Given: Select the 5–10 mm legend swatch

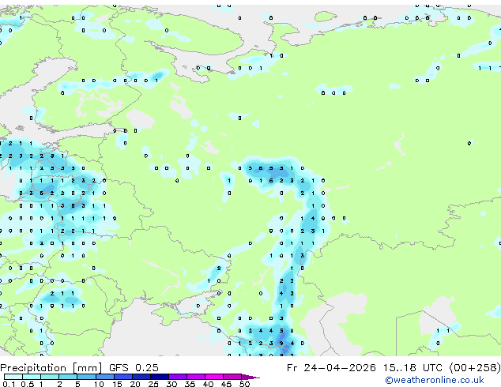Looking at the screenshot, I should point(86,377).
